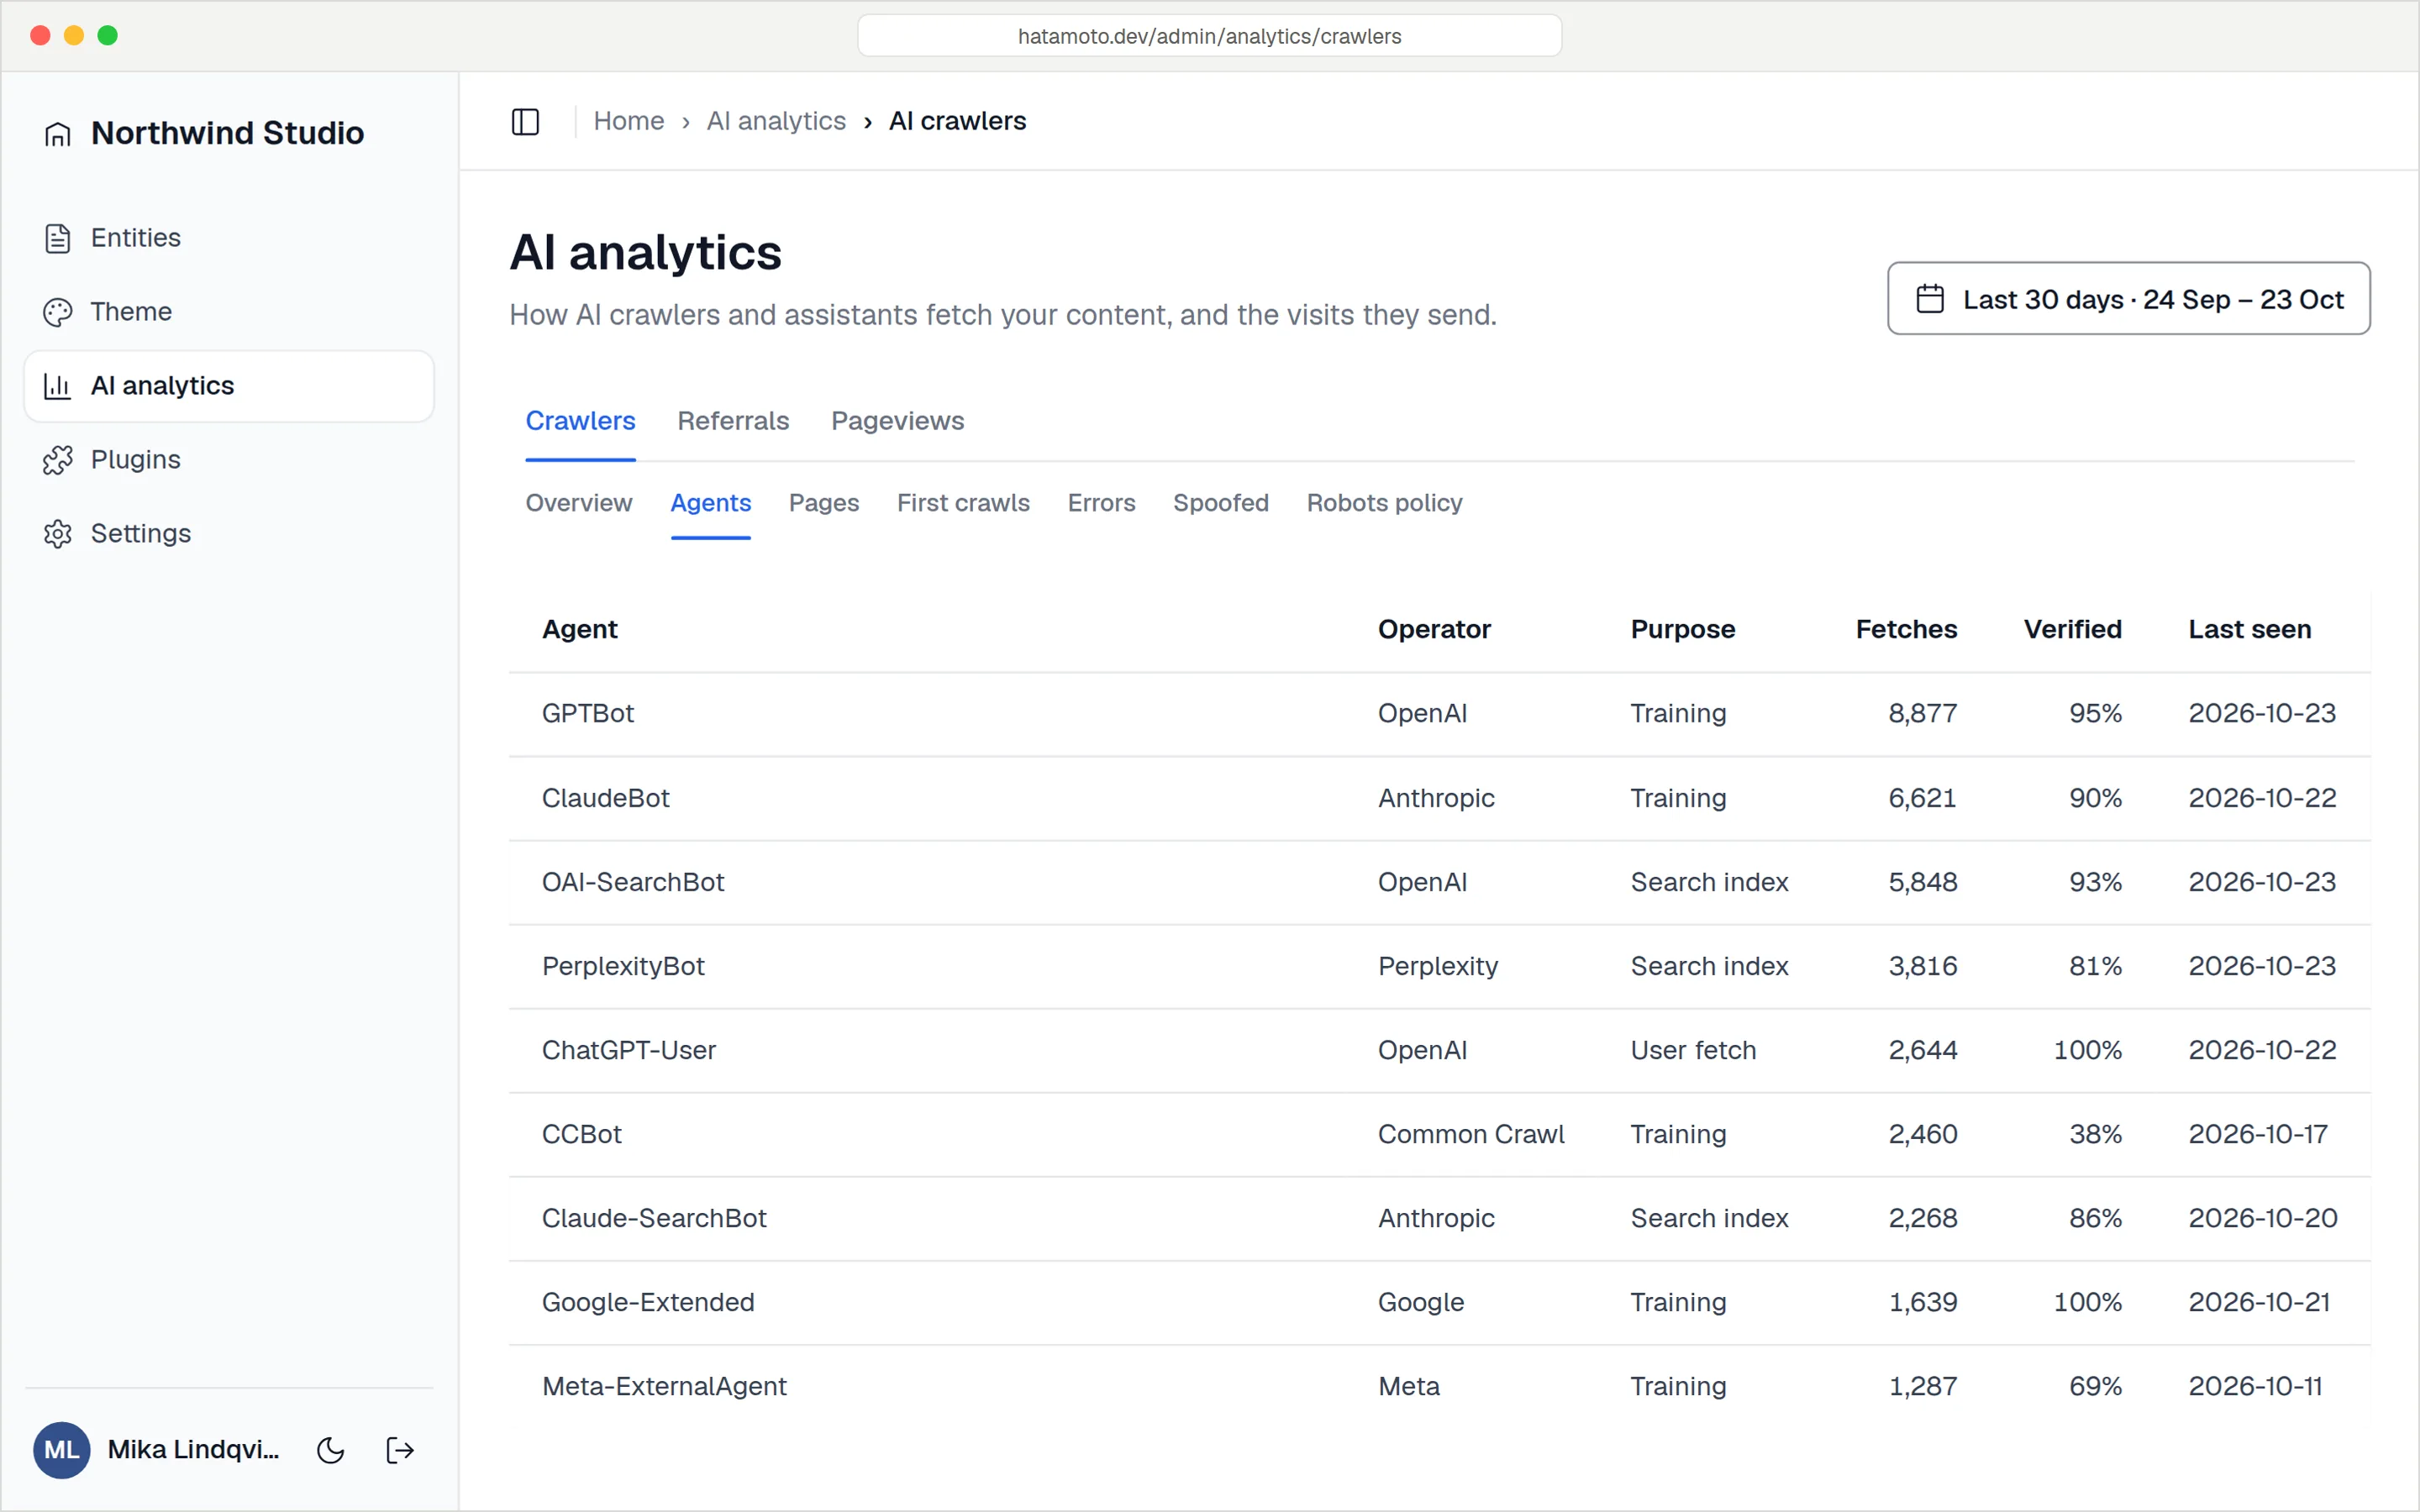Select the ChatGPT-User agent row
Image resolution: width=2420 pixels, height=1512 pixels.
coord(1439,1050)
